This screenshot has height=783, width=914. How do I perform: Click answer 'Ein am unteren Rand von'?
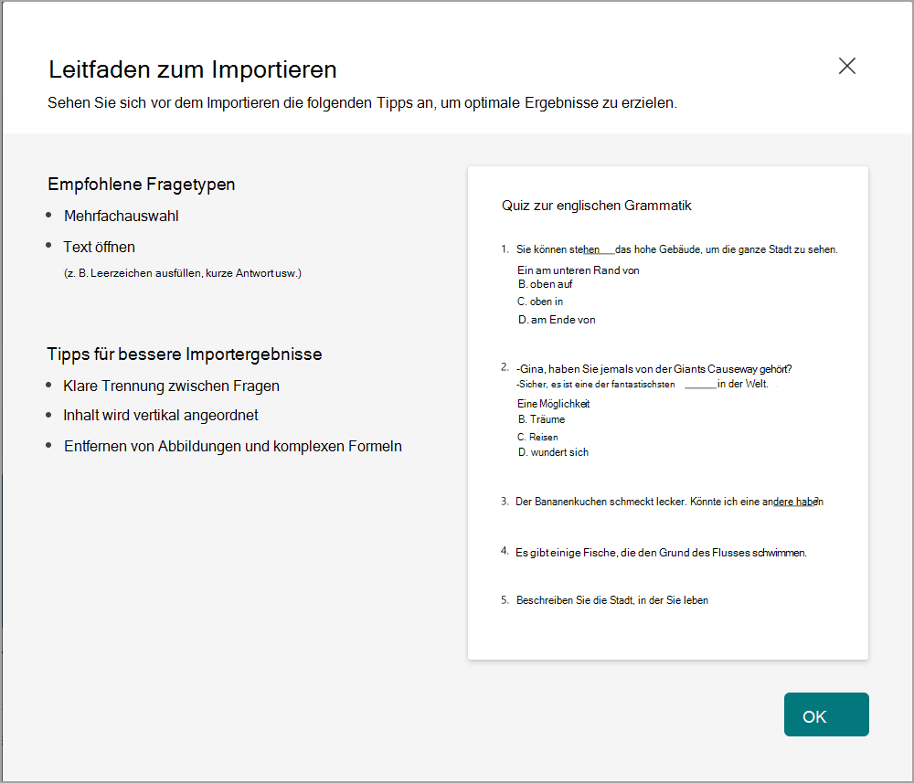pos(579,270)
